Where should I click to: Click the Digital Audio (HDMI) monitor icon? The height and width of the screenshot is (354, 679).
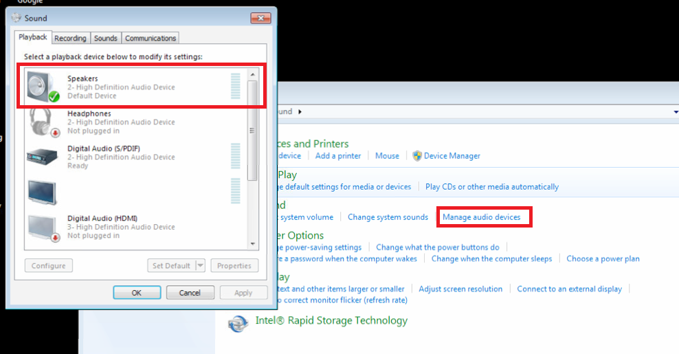[43, 227]
